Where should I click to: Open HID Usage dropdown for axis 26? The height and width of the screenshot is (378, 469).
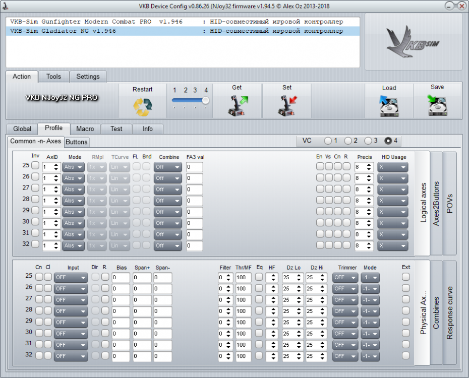tap(392, 178)
